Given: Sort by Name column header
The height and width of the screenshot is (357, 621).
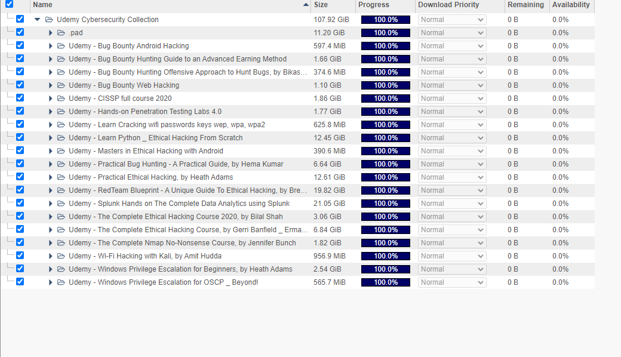Looking at the screenshot, I should (170, 5).
